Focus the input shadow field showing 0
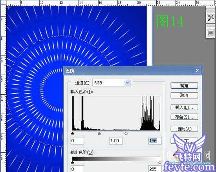This screenshot has width=216, height=172. (77, 141)
